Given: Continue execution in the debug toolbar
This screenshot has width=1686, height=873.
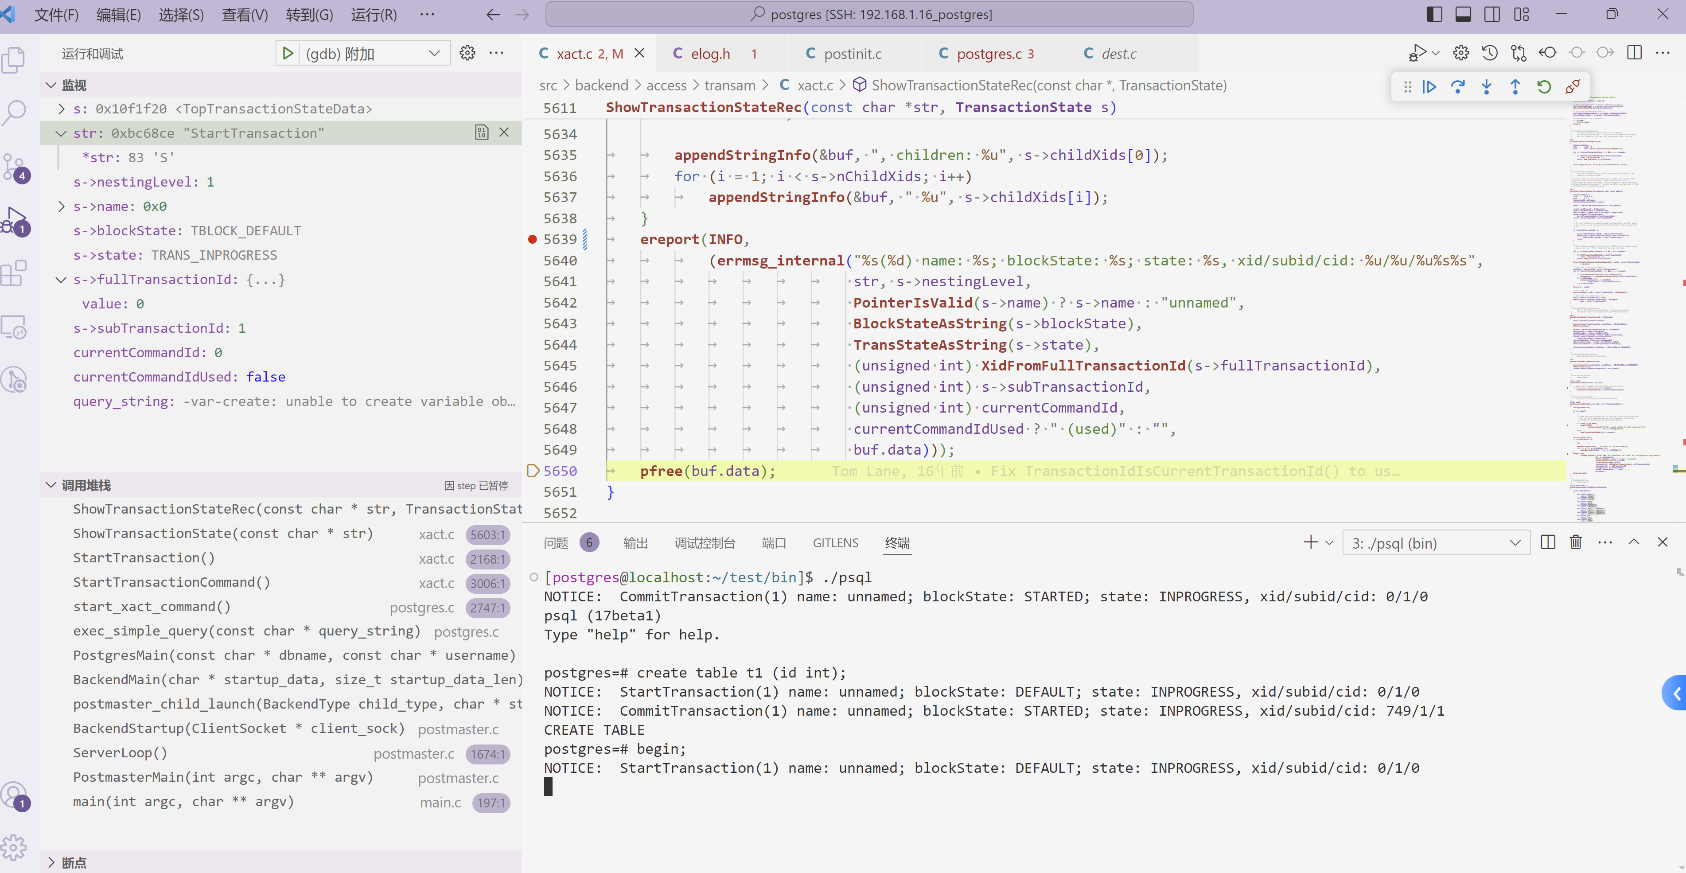Looking at the screenshot, I should [x=1429, y=86].
